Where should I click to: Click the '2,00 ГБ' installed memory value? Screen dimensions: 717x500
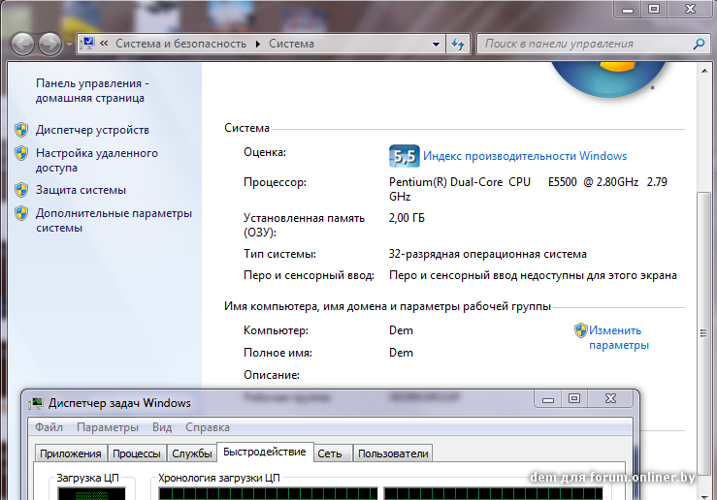(407, 218)
